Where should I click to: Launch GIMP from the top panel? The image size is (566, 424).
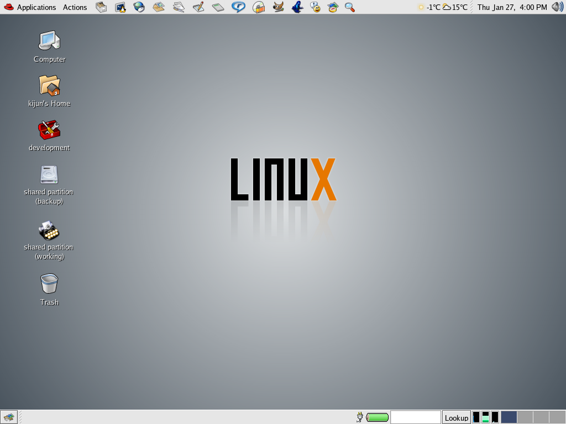coord(278,7)
